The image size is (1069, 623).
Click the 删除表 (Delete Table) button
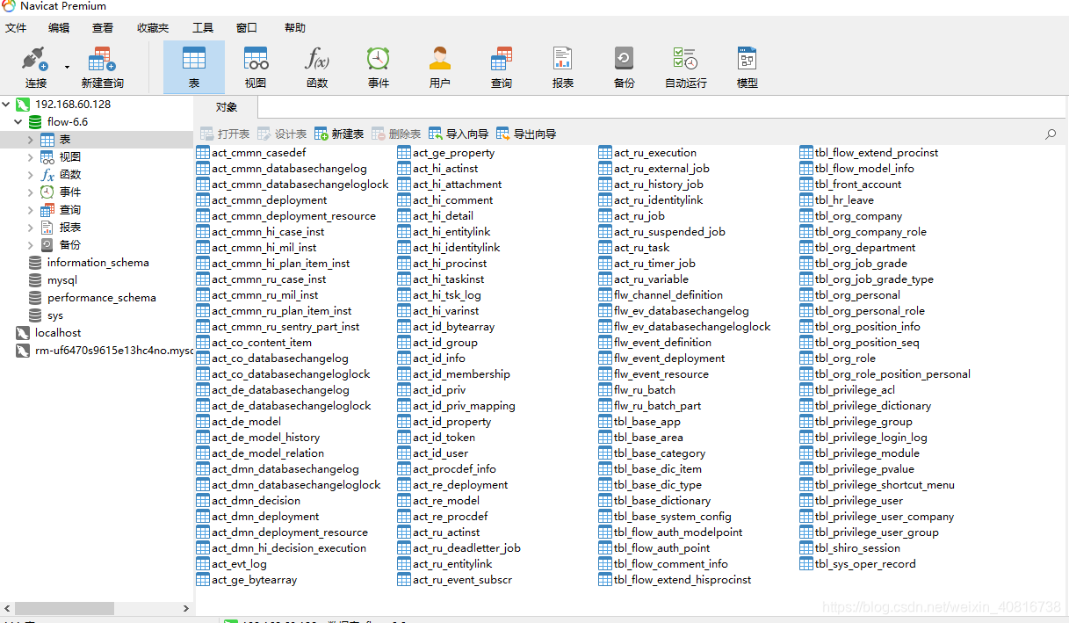(x=396, y=134)
